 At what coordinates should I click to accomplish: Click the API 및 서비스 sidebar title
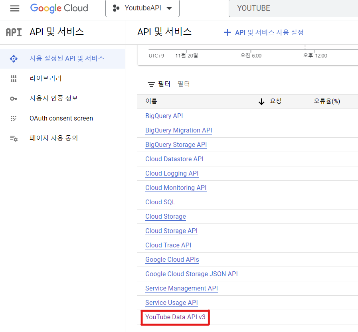pos(57,32)
